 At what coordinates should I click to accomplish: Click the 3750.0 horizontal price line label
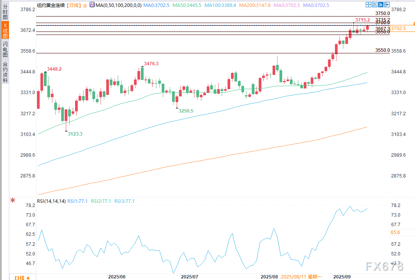(382, 13)
